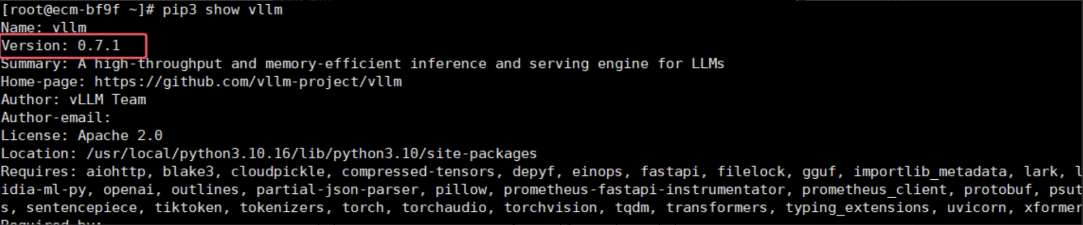Click the 'transformers' dependency name
Viewport: 1083px width, 225px height.
(716, 208)
